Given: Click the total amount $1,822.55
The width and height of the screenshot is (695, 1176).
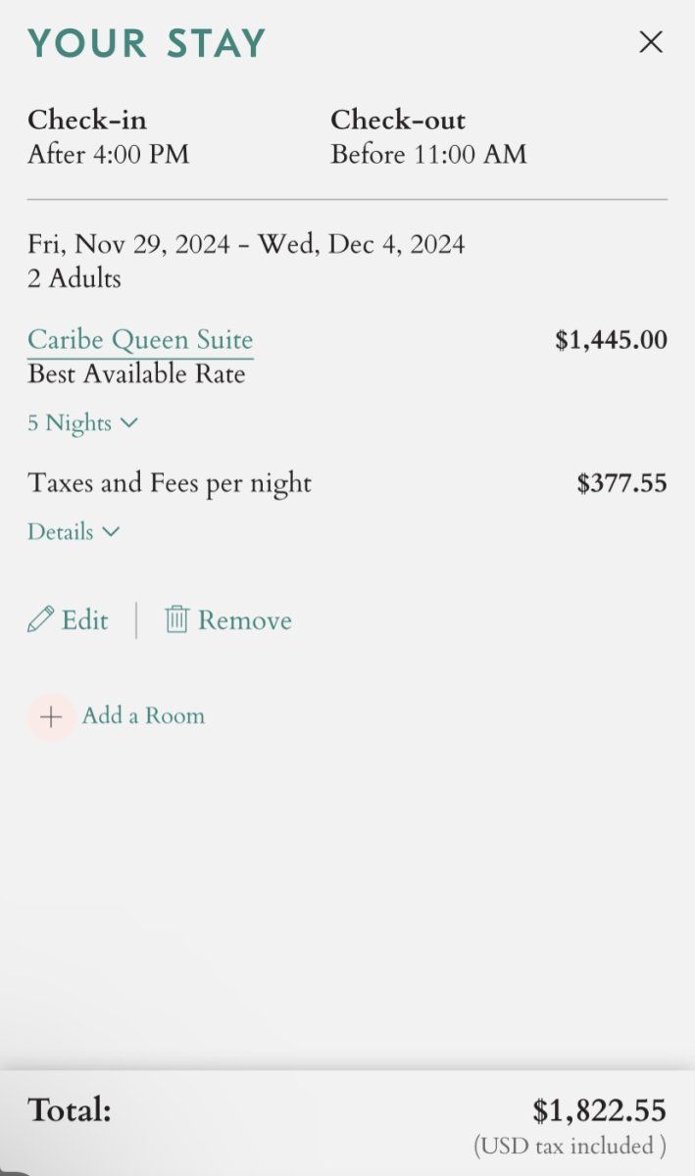Looking at the screenshot, I should (x=599, y=1110).
